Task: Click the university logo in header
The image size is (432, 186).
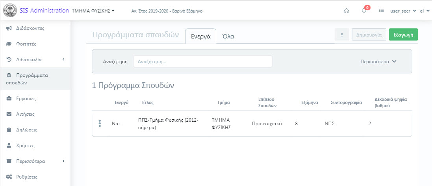Action: [9, 11]
